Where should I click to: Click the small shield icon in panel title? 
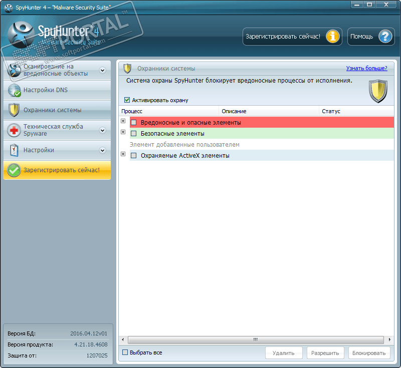pyautogui.click(x=127, y=69)
